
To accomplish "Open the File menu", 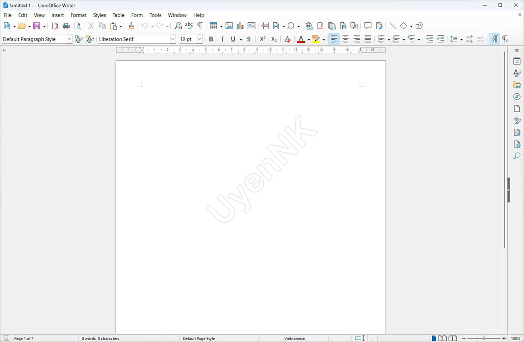I will click(x=7, y=15).
